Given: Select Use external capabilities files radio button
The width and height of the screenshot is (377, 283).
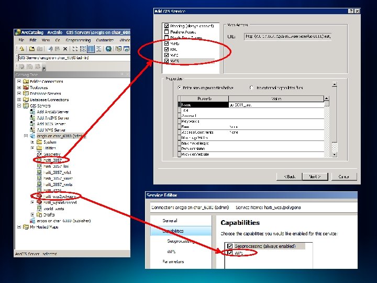Looking at the screenshot, I should [x=251, y=88].
